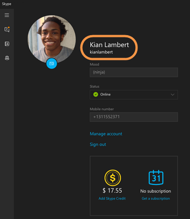Click the Add Skype Credit link

pos(112,198)
